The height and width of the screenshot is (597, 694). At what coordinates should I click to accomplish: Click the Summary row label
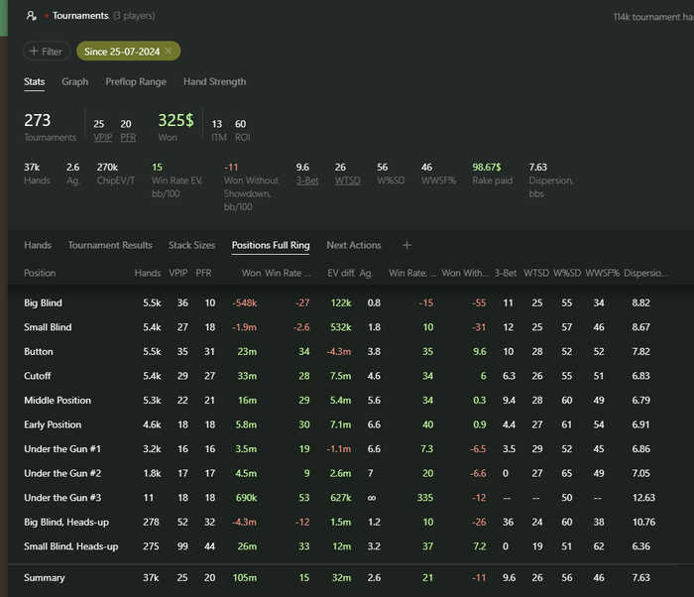(45, 577)
